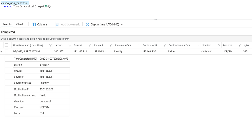The height and width of the screenshot is (117, 252).
Task: Click the 333 bytes cell in result row
Action: (x=245, y=51)
